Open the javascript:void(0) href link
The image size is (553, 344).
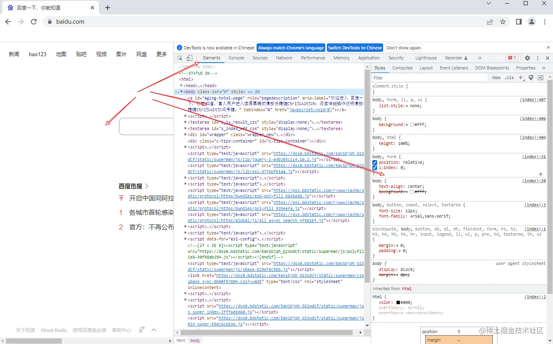(311, 110)
